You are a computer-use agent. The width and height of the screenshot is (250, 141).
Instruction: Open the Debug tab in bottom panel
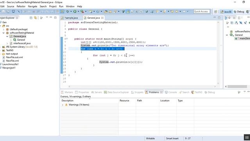[x=210, y=92]
